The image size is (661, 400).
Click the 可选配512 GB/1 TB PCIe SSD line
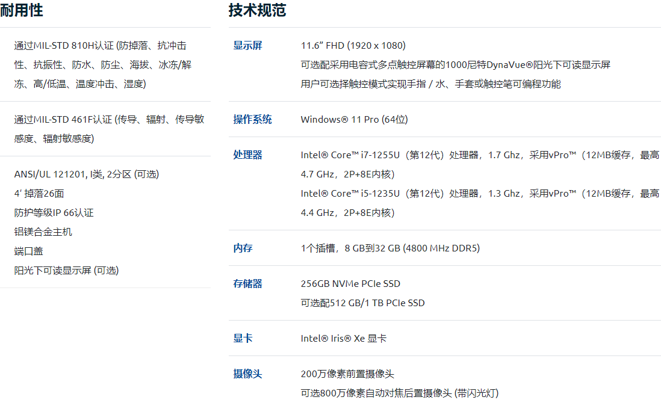click(363, 303)
